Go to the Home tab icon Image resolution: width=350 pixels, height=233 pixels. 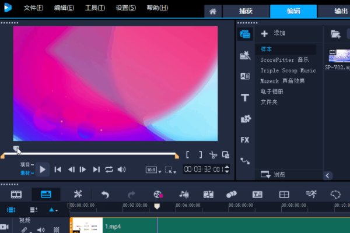coord(213,11)
